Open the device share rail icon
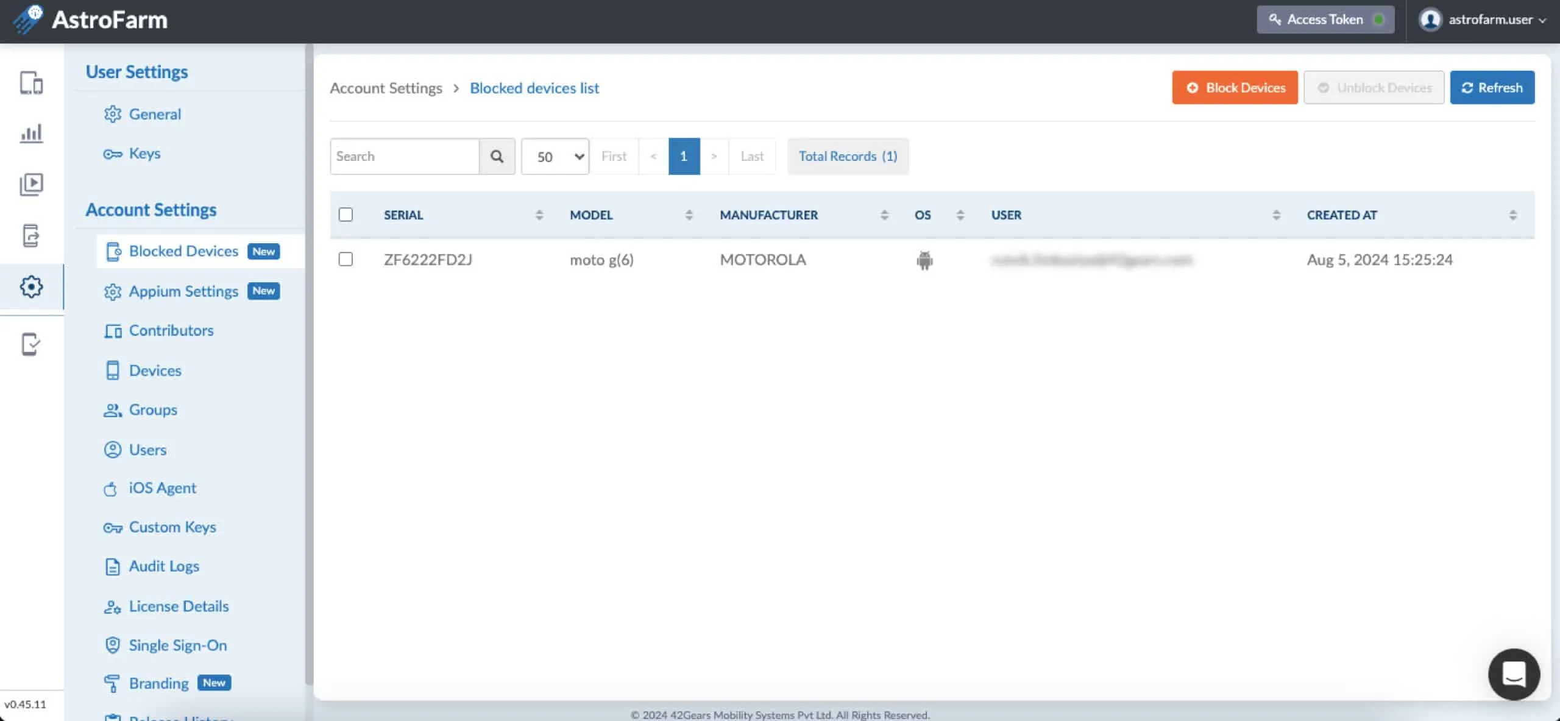The height and width of the screenshot is (721, 1560). (x=31, y=235)
